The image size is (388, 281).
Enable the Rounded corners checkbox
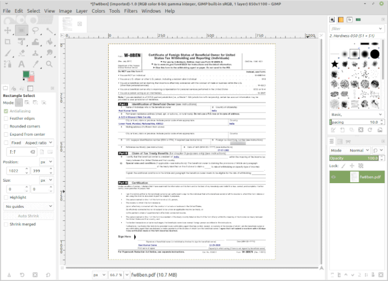tap(6, 126)
